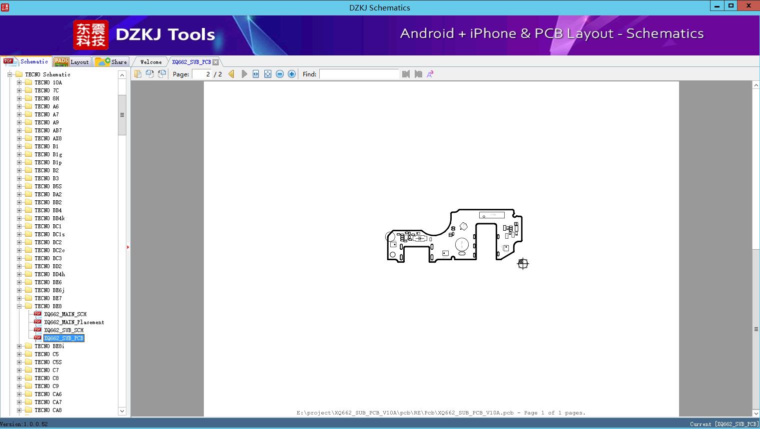Go to next page with gray arrow
Image resolution: width=760 pixels, height=429 pixels.
click(x=244, y=74)
